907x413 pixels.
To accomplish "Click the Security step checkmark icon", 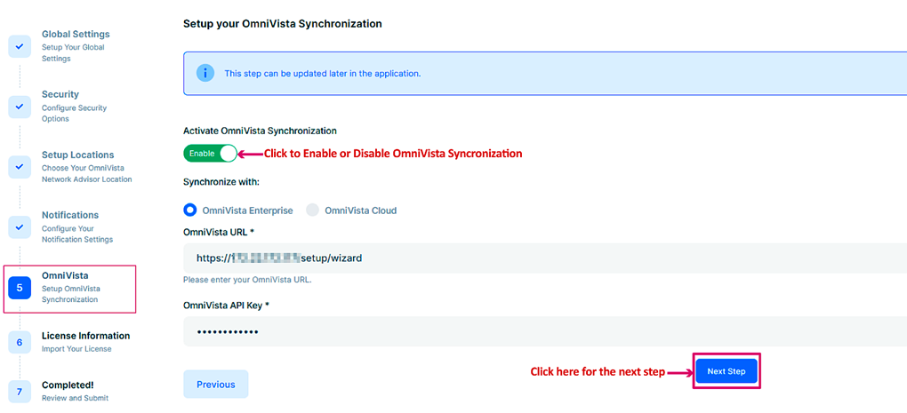I will click(20, 107).
